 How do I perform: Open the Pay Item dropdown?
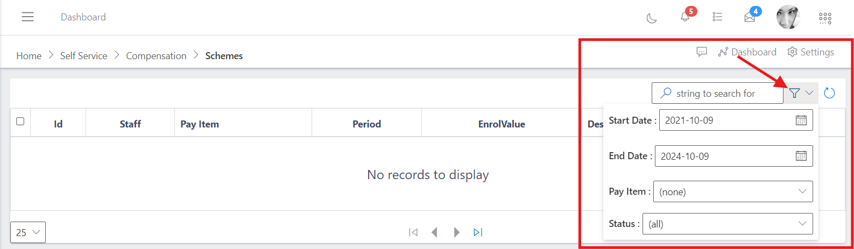tap(732, 192)
